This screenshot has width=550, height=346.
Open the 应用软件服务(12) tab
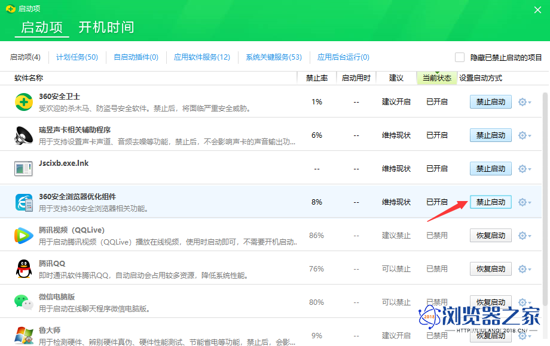tap(202, 57)
